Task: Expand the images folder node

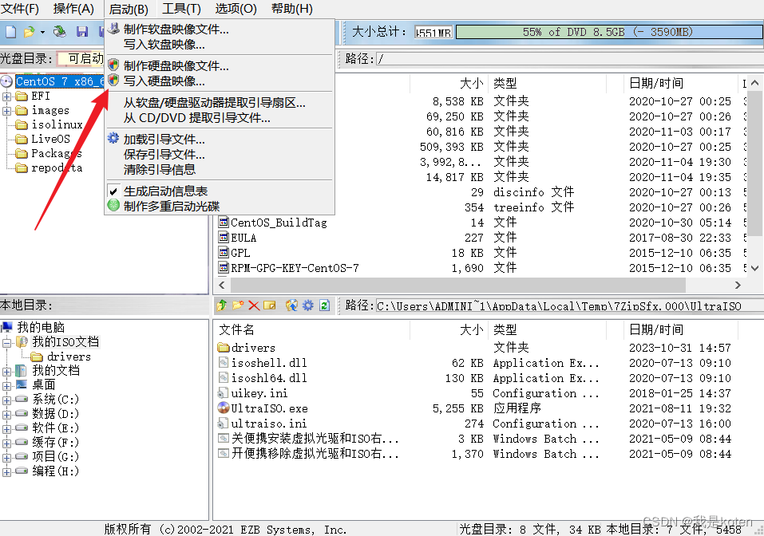Action: pyautogui.click(x=7, y=111)
